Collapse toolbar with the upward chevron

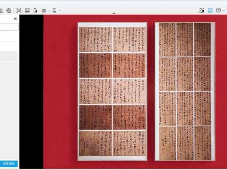click(x=114, y=14)
